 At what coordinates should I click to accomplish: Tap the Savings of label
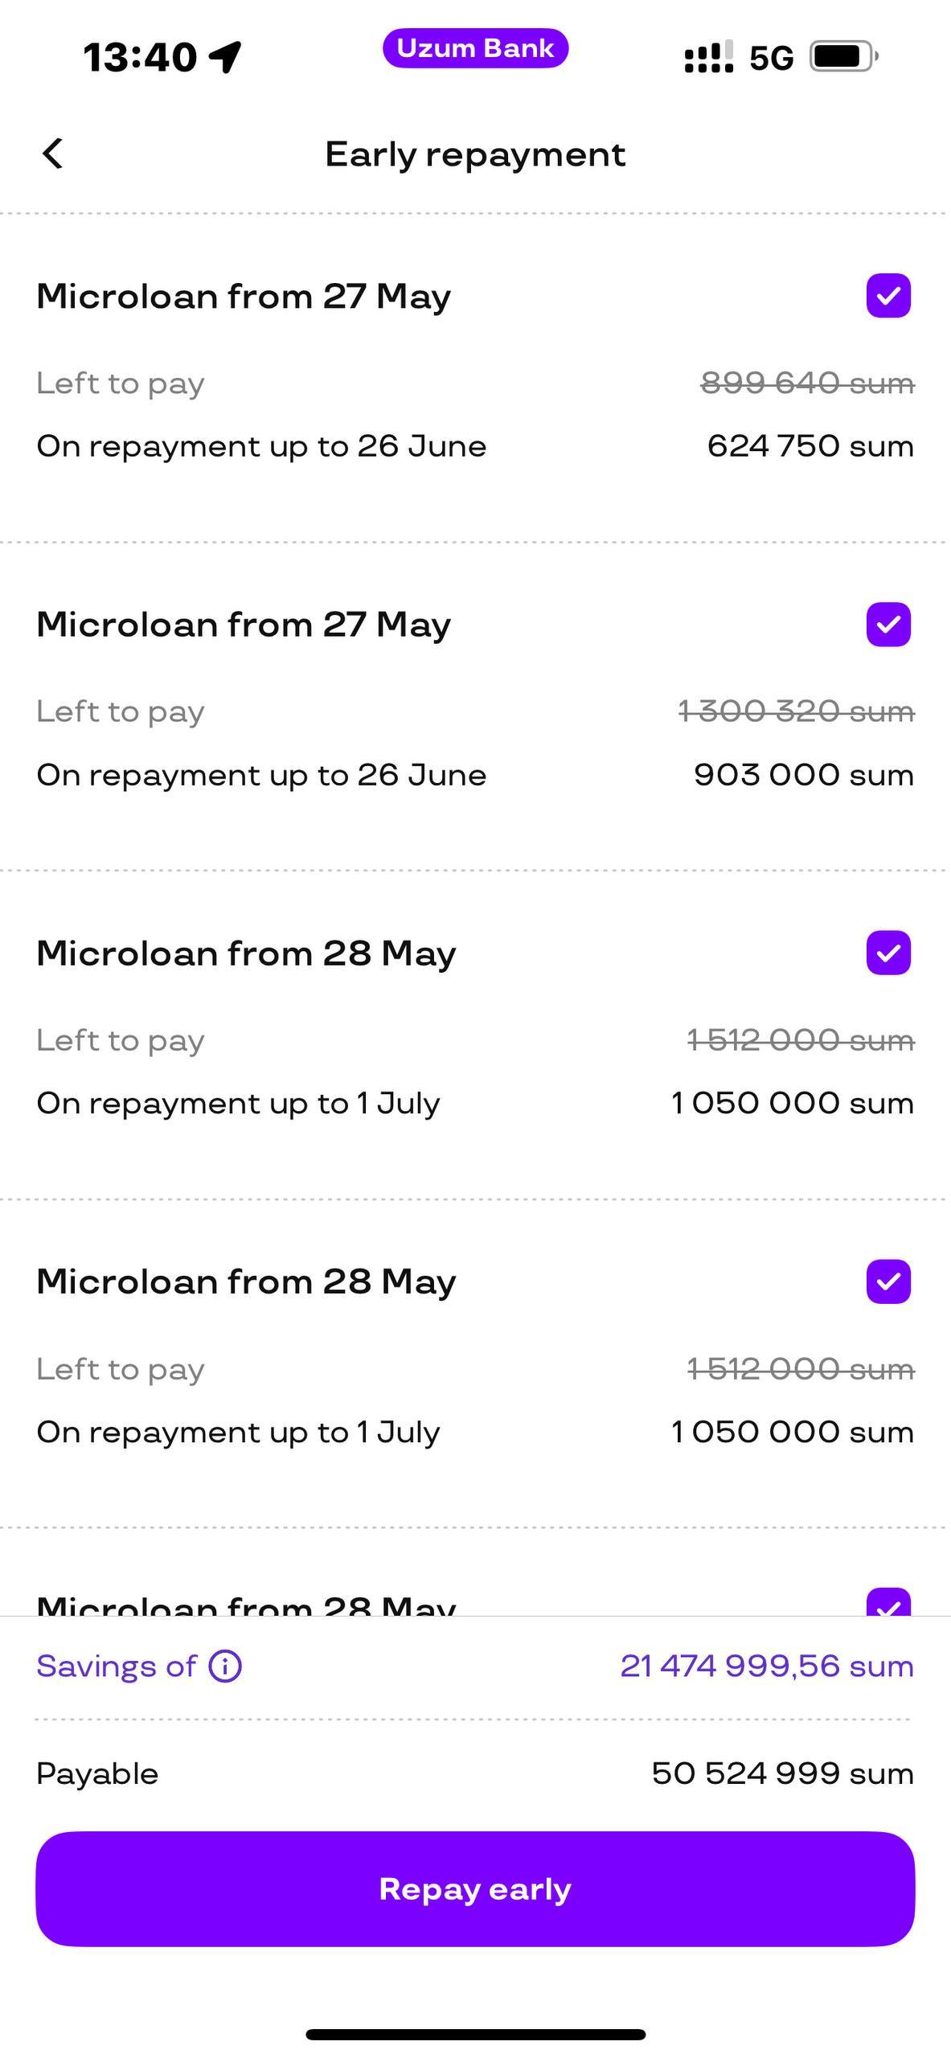click(x=117, y=1666)
